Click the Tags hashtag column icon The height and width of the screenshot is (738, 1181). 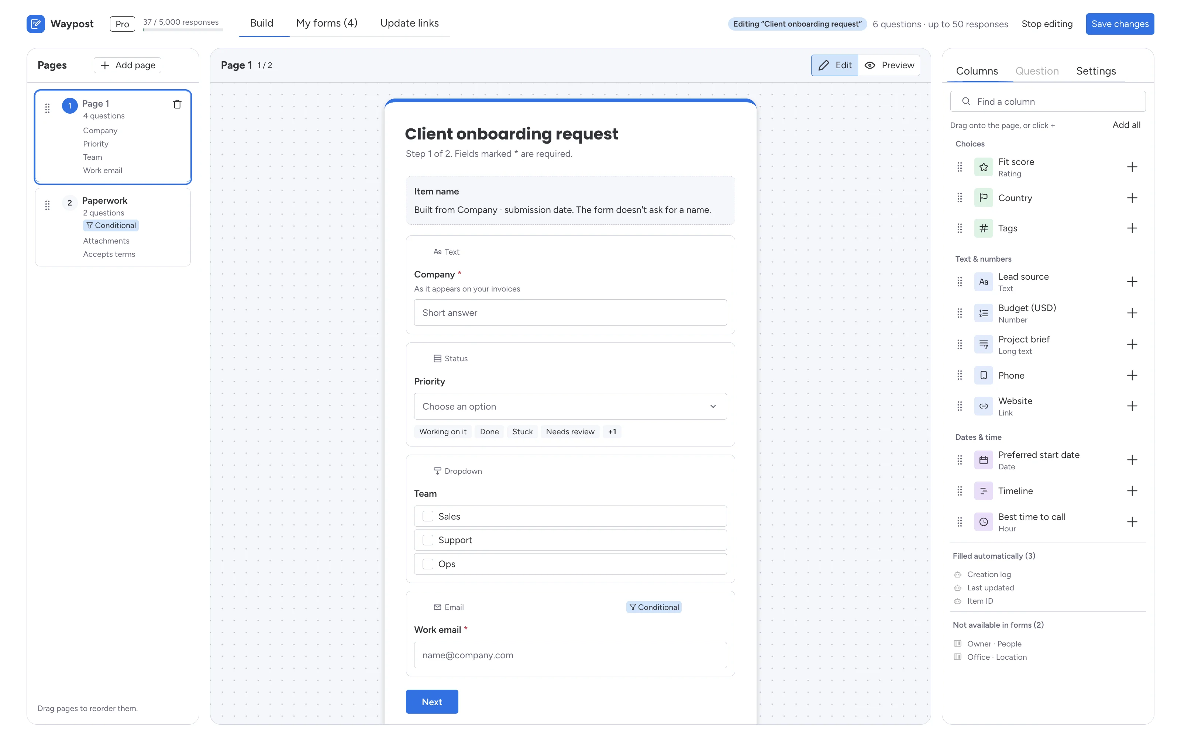[x=983, y=228]
